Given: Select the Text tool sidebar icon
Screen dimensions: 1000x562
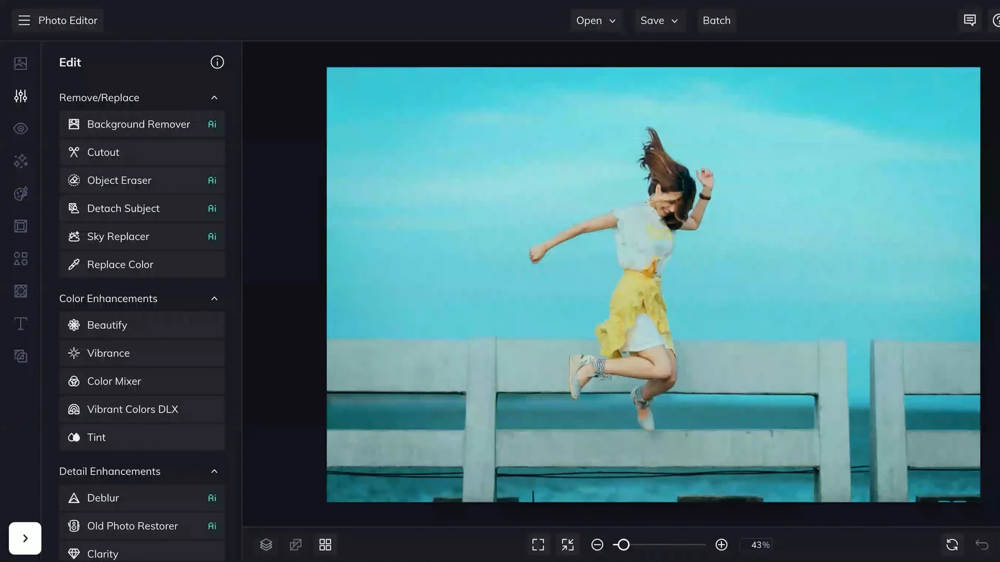Looking at the screenshot, I should click(x=21, y=324).
